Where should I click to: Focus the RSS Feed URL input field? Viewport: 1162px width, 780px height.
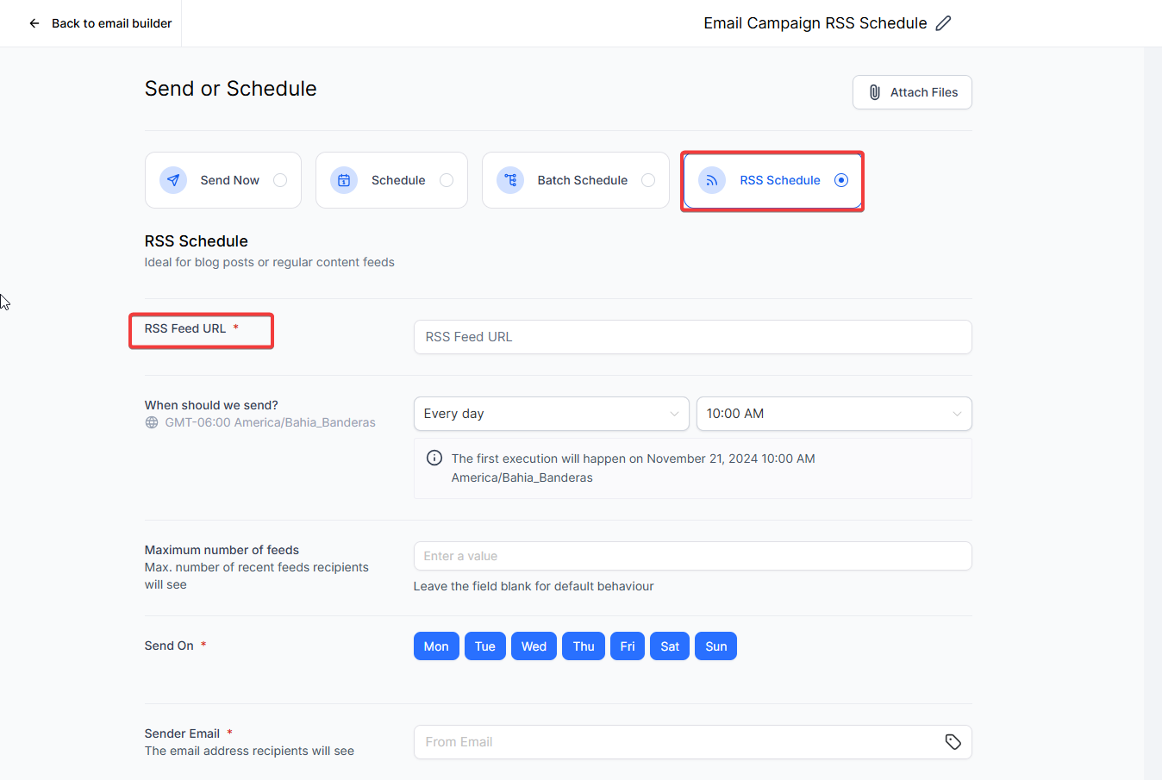693,337
